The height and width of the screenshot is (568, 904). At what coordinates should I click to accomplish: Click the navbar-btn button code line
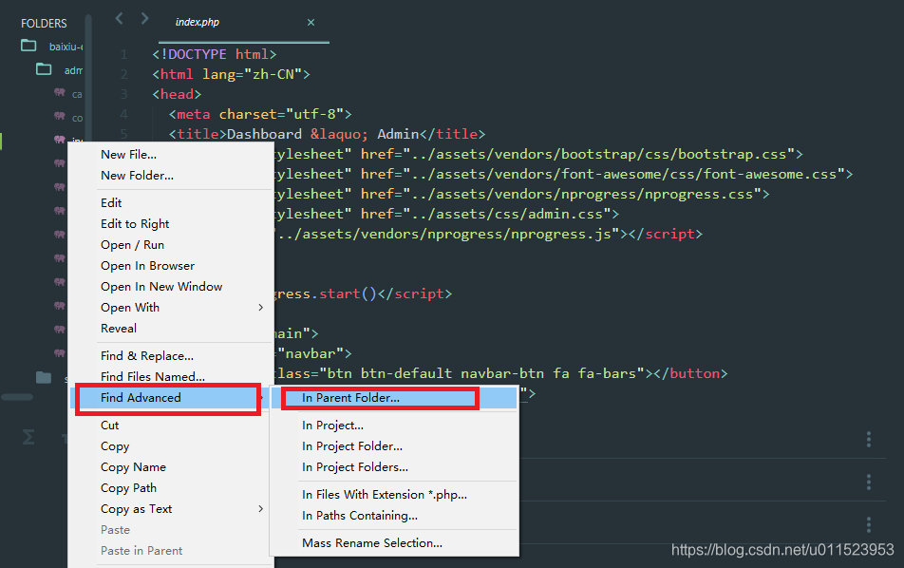point(500,373)
